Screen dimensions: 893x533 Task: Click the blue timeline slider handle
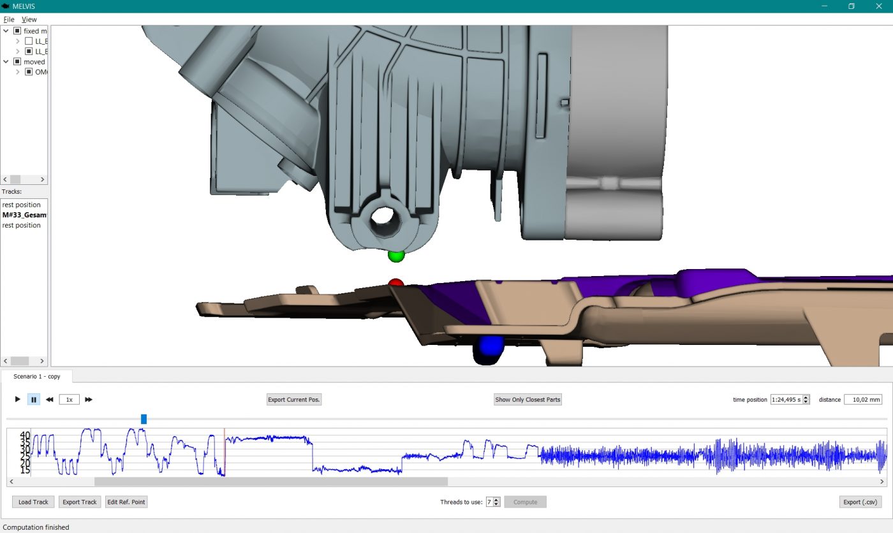click(144, 419)
